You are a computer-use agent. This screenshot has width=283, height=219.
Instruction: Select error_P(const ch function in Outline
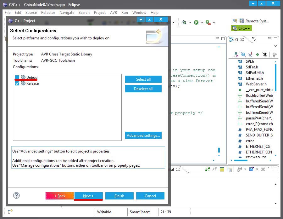(x=259, y=124)
